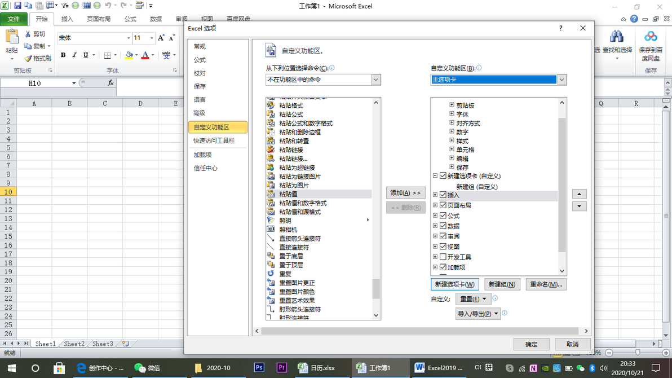
Task: Click the Undo icon in quick access toolbar
Action: click(x=108, y=6)
